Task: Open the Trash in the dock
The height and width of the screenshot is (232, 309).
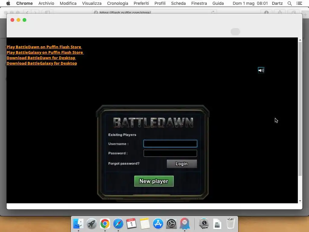Action: click(230, 224)
